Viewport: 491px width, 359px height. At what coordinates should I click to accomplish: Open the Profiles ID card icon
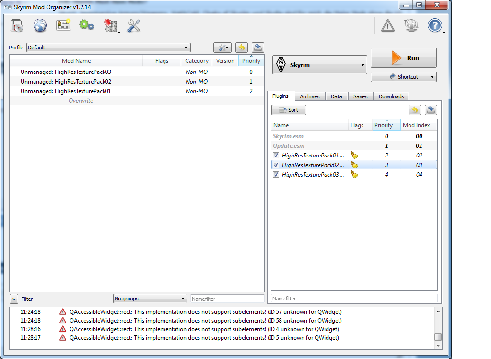point(63,25)
